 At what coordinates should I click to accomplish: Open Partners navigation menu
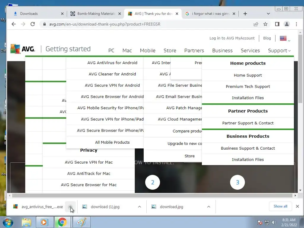[x=194, y=50]
